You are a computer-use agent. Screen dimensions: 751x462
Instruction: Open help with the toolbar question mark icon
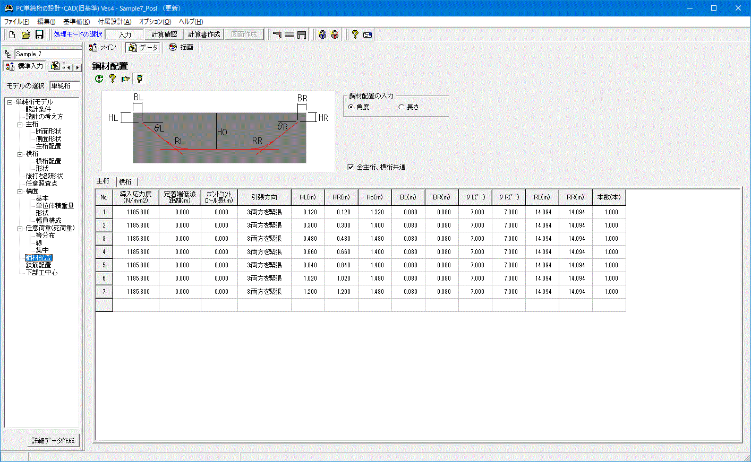coord(355,34)
